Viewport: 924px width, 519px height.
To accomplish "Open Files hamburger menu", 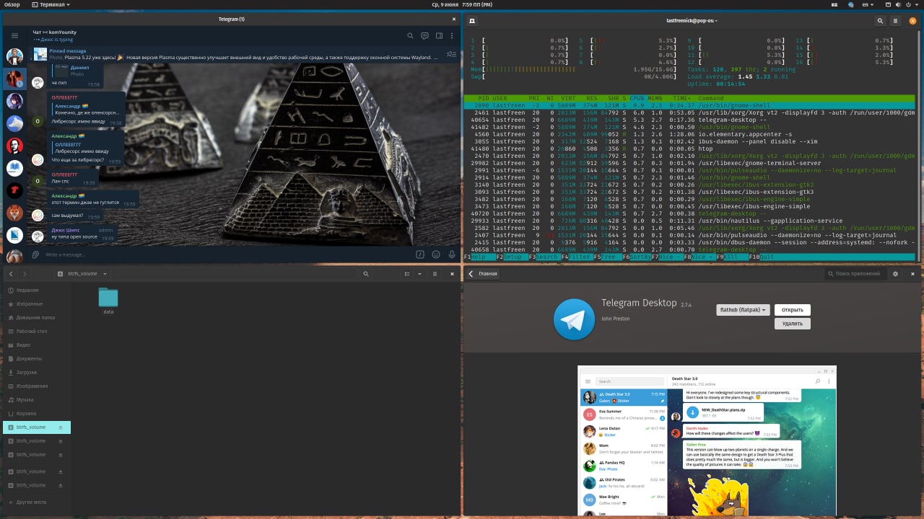I will tap(435, 274).
